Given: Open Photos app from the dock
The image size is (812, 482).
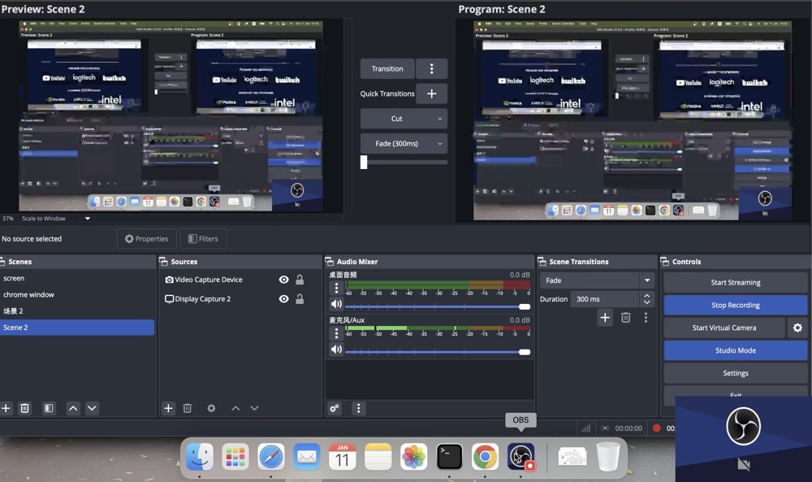Looking at the screenshot, I should click(x=413, y=457).
